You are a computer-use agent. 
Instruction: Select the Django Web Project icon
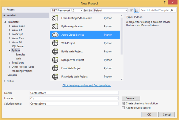click(x=55, y=60)
